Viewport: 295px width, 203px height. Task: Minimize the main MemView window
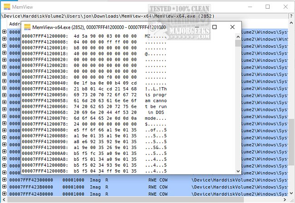(250, 7)
